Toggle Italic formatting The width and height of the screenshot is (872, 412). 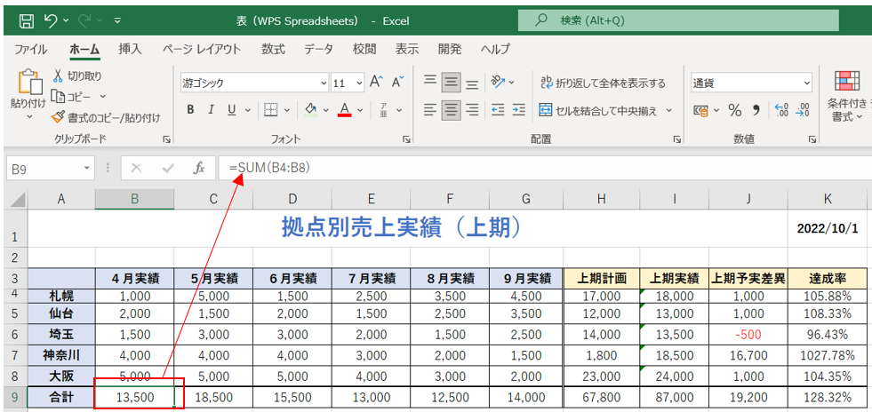[x=211, y=110]
